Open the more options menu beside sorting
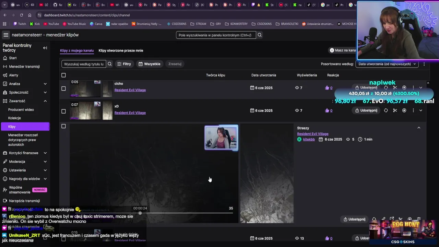Screen dimensions: 439x247 [x=424, y=64]
